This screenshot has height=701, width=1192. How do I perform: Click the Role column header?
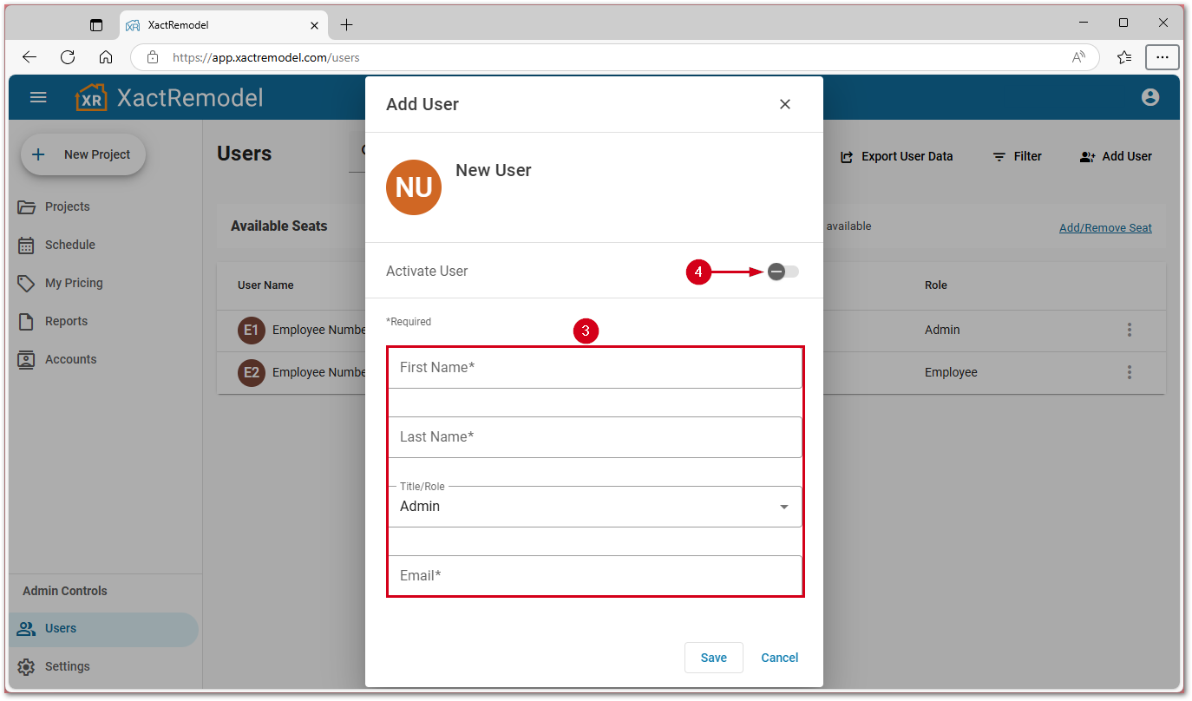936,285
